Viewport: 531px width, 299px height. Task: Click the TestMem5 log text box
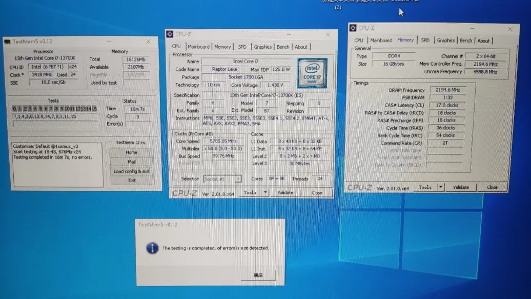(57, 165)
